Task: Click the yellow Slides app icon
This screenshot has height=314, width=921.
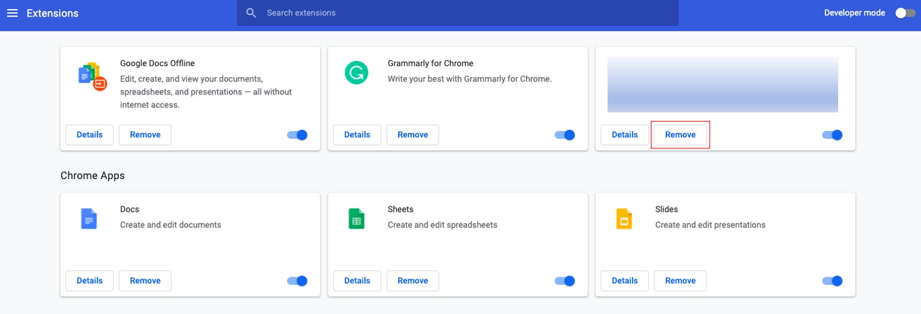Action: 624,219
